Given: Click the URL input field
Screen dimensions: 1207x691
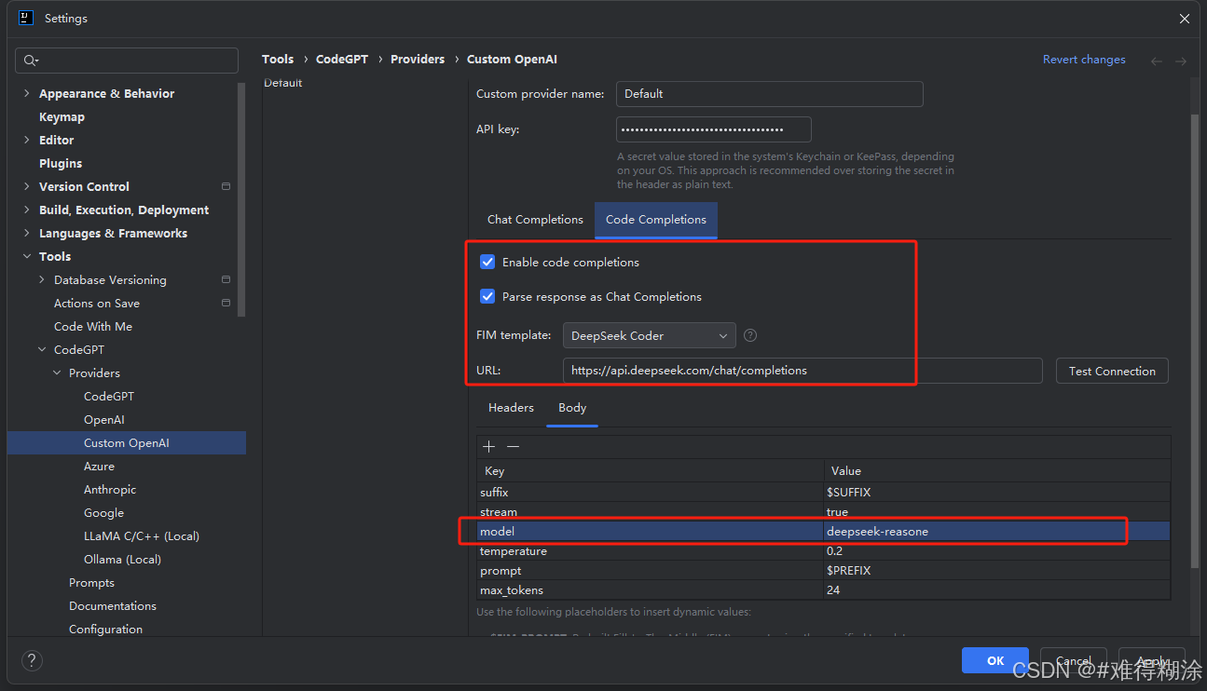Looking at the screenshot, I should 802,371.
